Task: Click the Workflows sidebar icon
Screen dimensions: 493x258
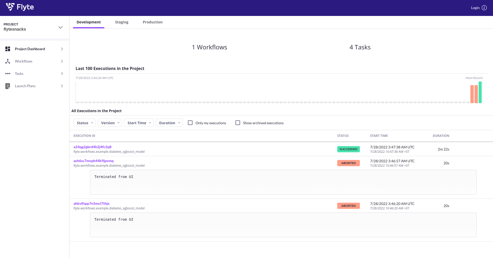Action: tap(8, 61)
